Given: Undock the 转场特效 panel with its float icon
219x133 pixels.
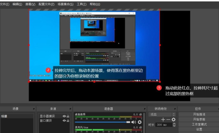Looking at the screenshot, I should click(x=175, y=109).
